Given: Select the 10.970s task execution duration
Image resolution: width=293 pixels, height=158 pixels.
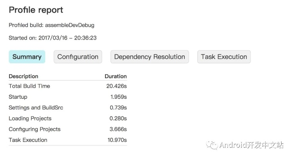Looking at the screenshot, I should pos(116,140).
